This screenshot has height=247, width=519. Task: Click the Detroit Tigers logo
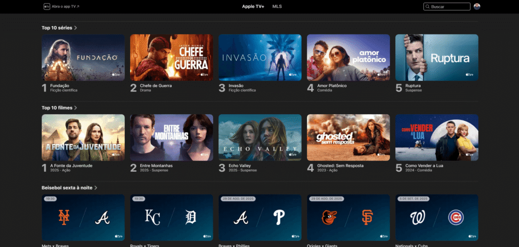191,218
